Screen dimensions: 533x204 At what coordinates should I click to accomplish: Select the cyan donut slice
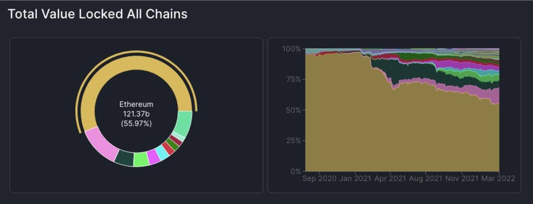pyautogui.click(x=162, y=153)
